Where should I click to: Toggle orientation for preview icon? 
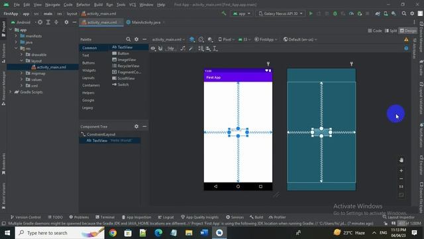point(201,39)
